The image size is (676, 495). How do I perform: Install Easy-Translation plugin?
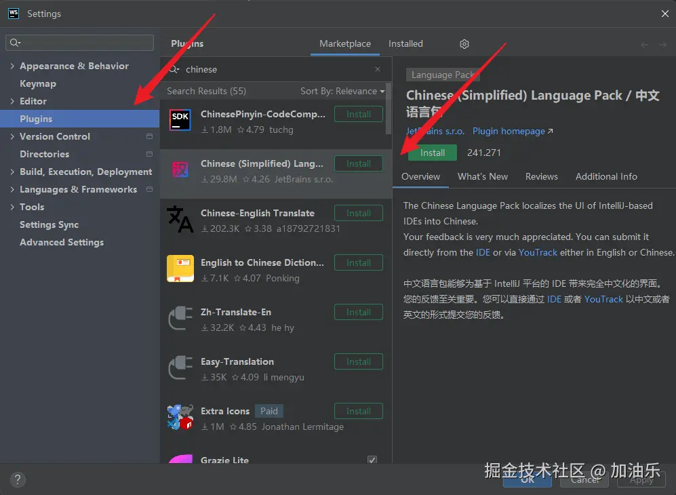point(359,361)
